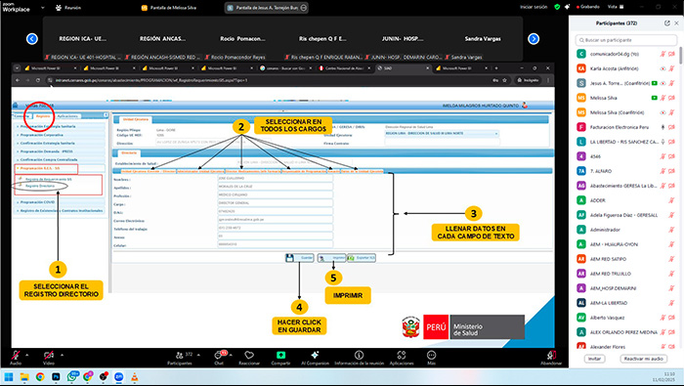Open Google Chrome from taskbar

click(40, 376)
